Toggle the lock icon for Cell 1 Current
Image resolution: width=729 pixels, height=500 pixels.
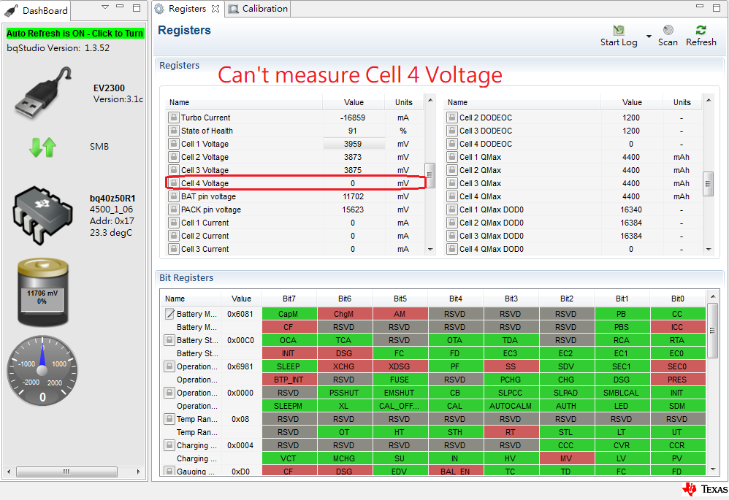coord(173,223)
